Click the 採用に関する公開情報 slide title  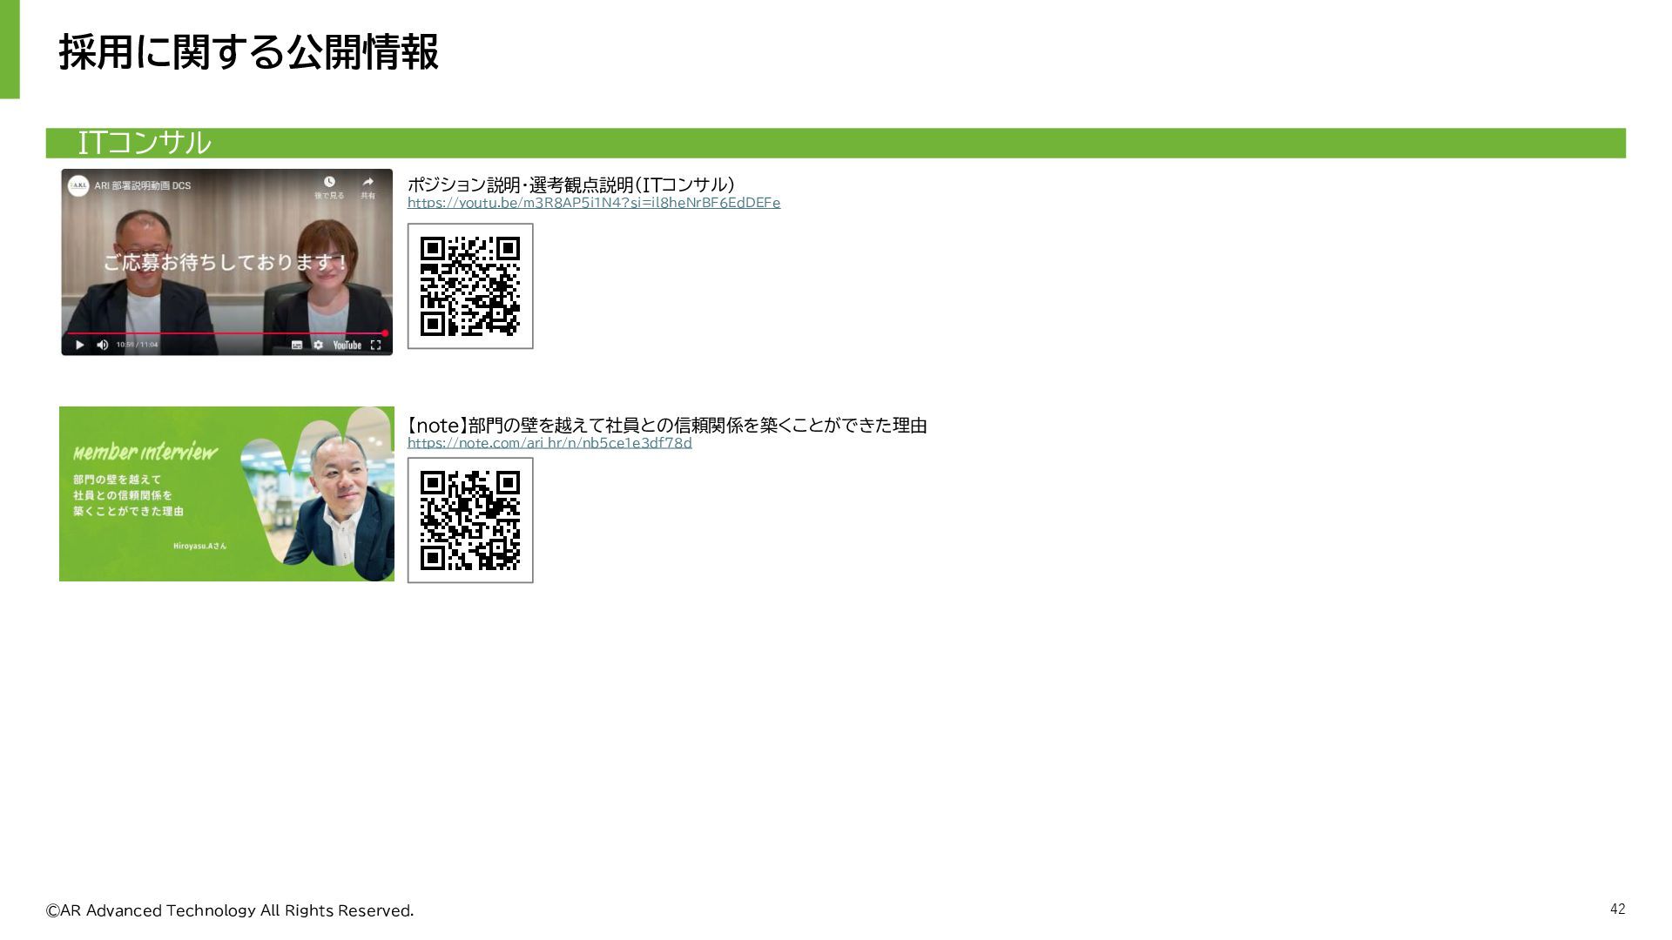tap(248, 52)
